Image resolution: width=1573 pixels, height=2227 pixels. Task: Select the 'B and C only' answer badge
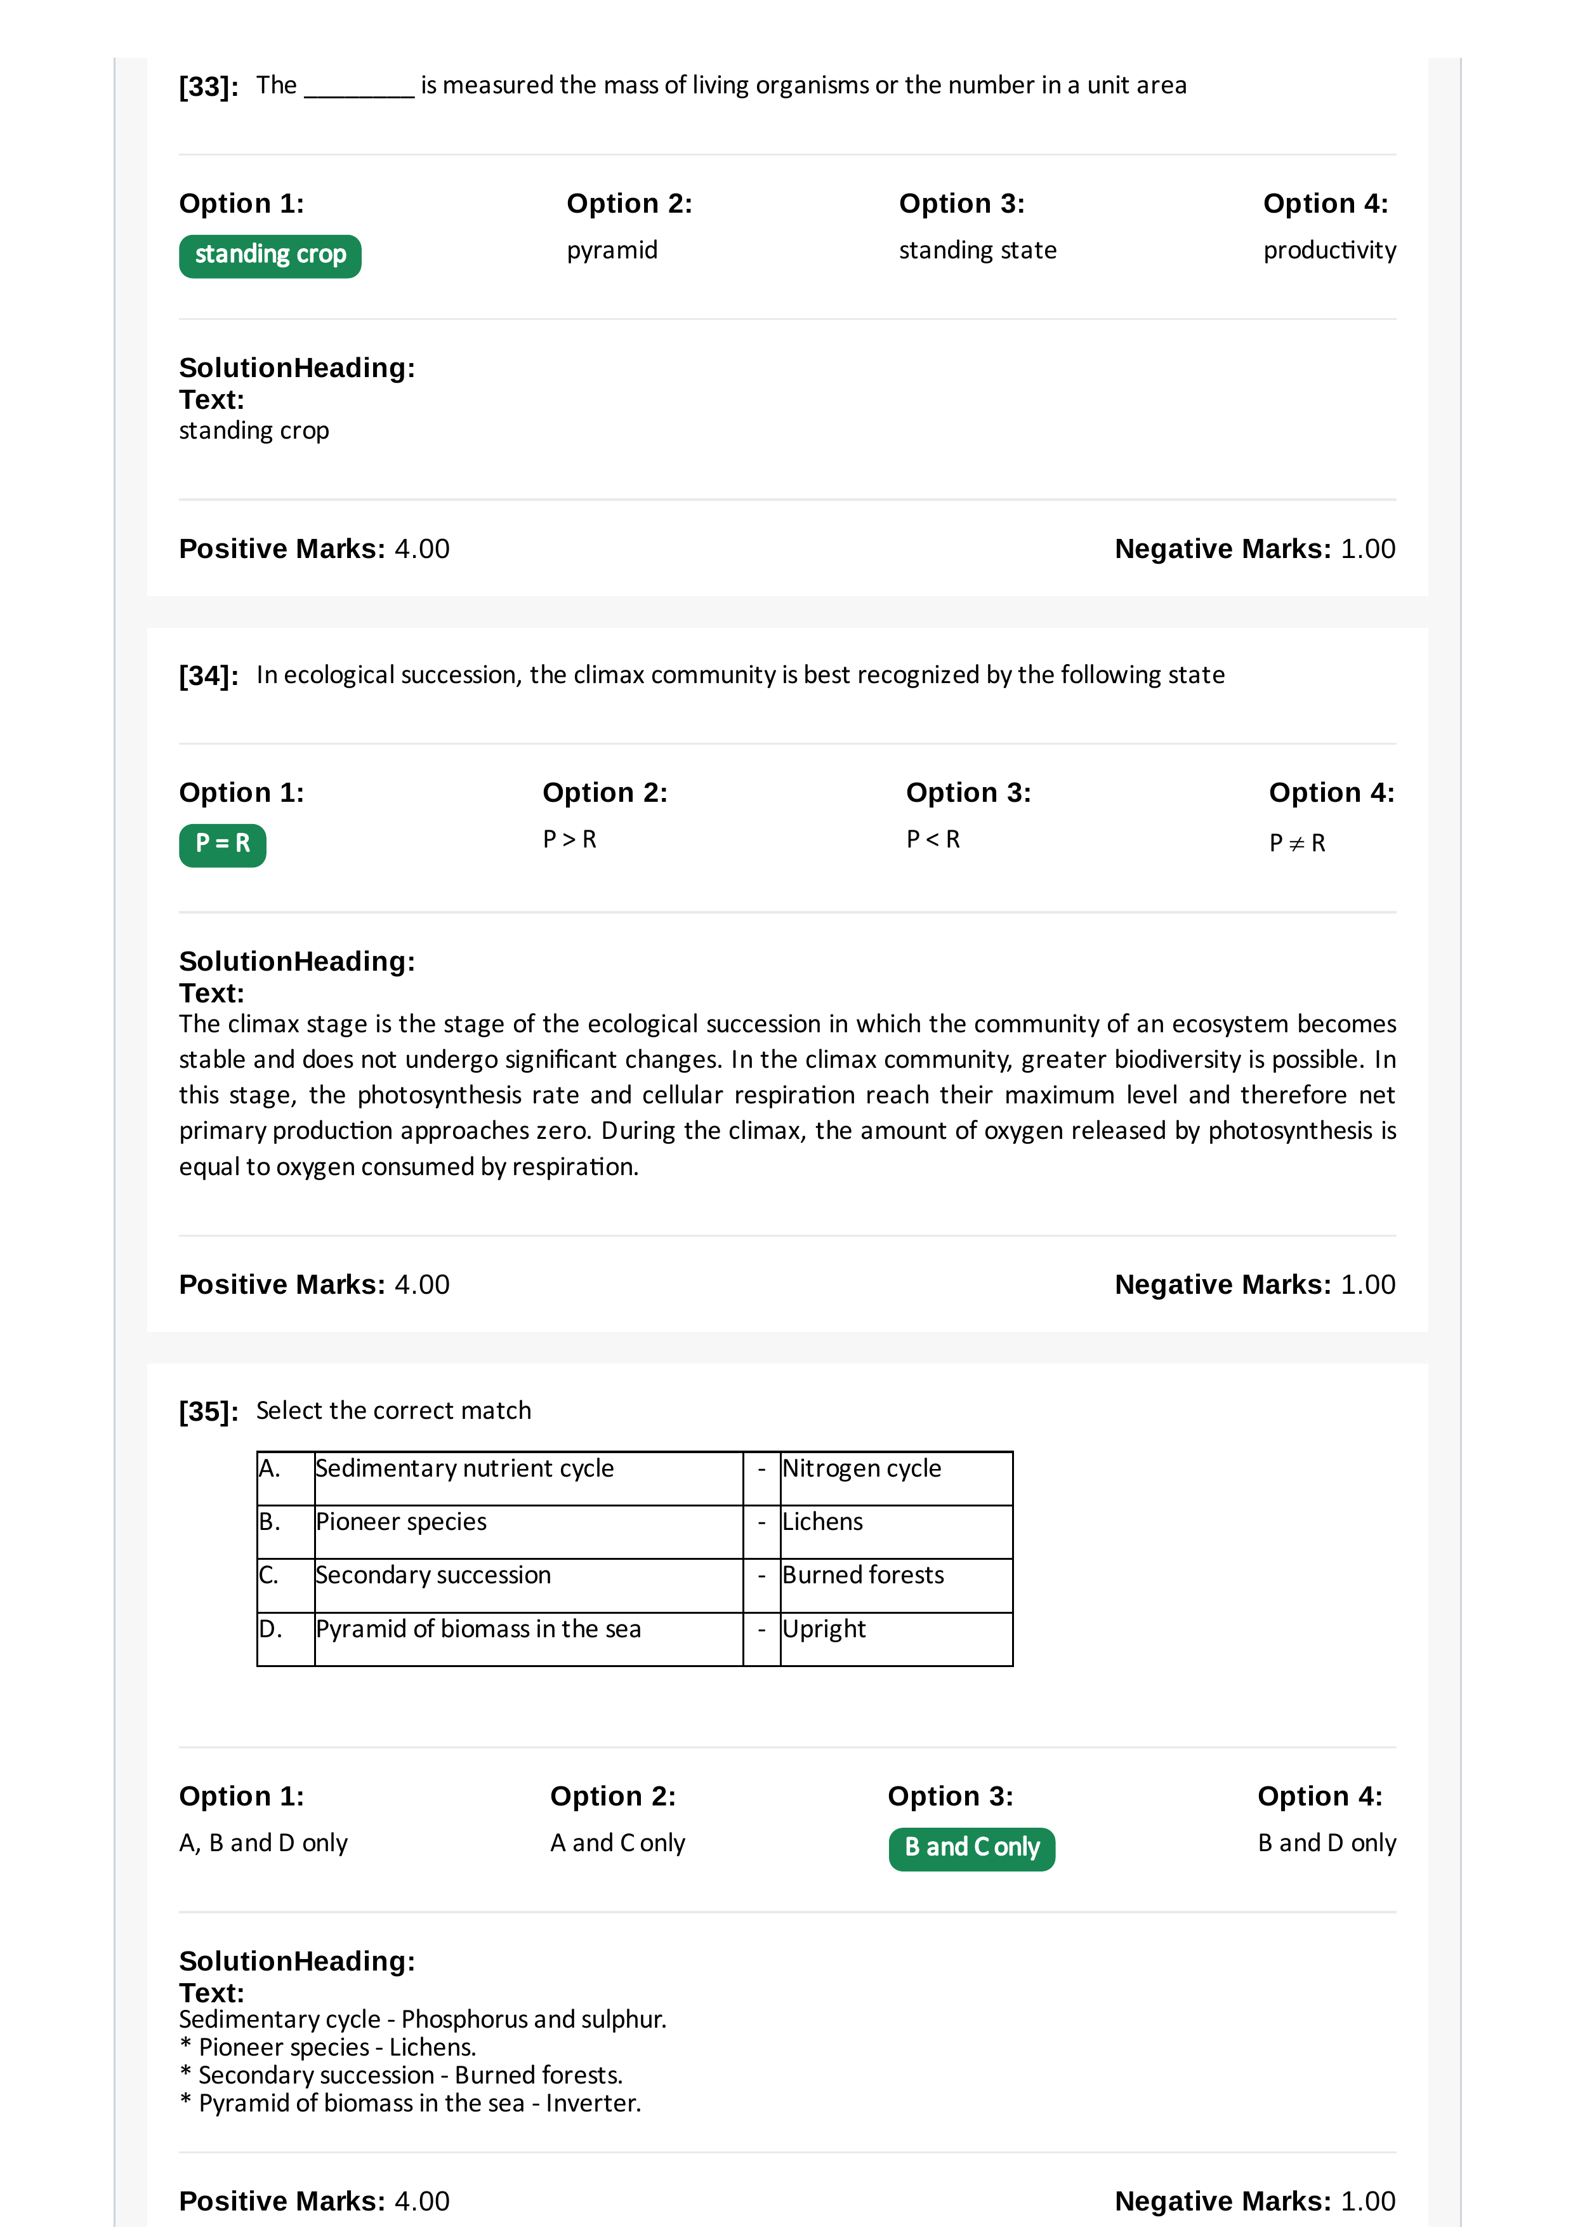point(971,1849)
